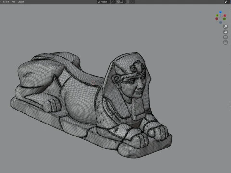Click the blue Z axis on navigation gizmo
The image size is (231, 173).
[x=221, y=12]
